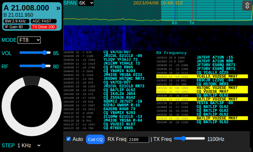The width and height of the screenshot is (253, 152).
Task: Open the SPAN 6K dropdown
Action: coord(86,3)
